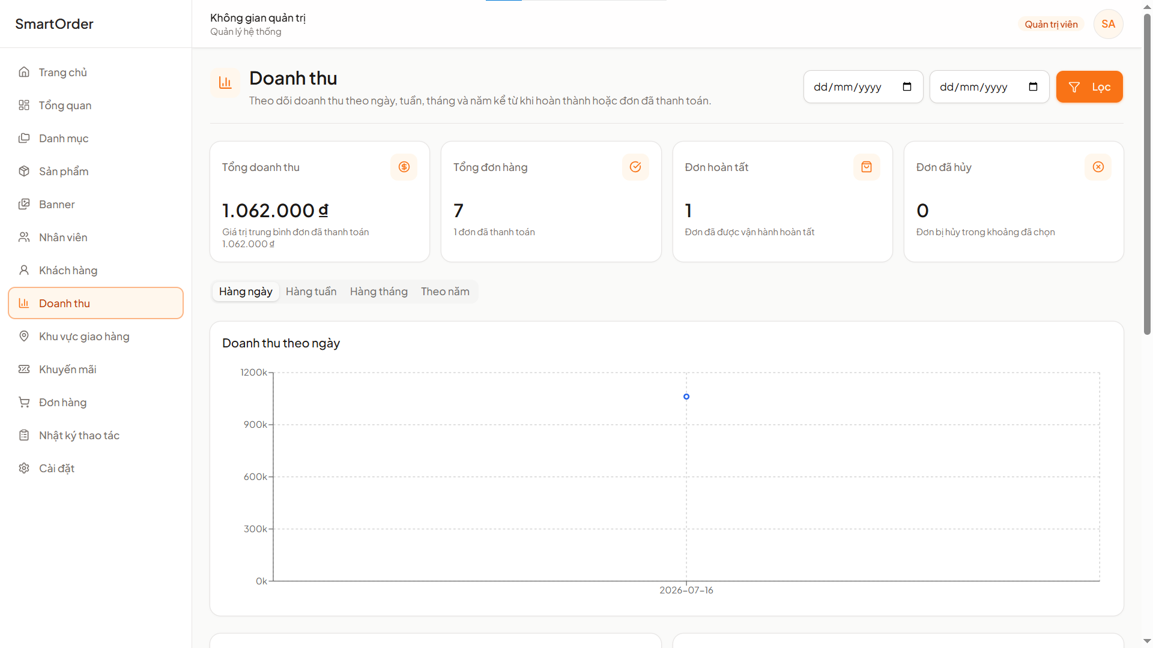
Task: Open the Khuyến mãi sidebar item
Action: 95,369
